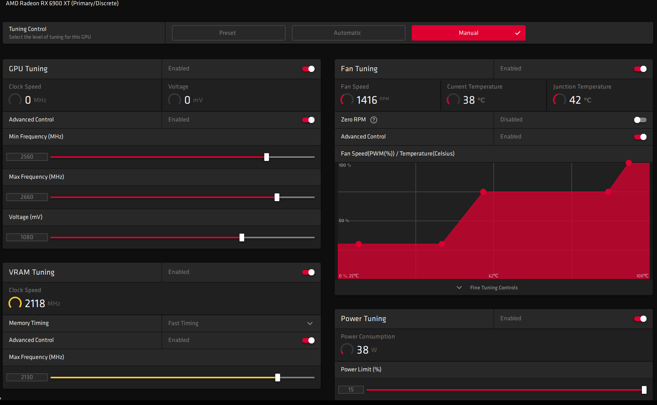Click the Memory Timing label
The image size is (657, 405).
[29, 323]
